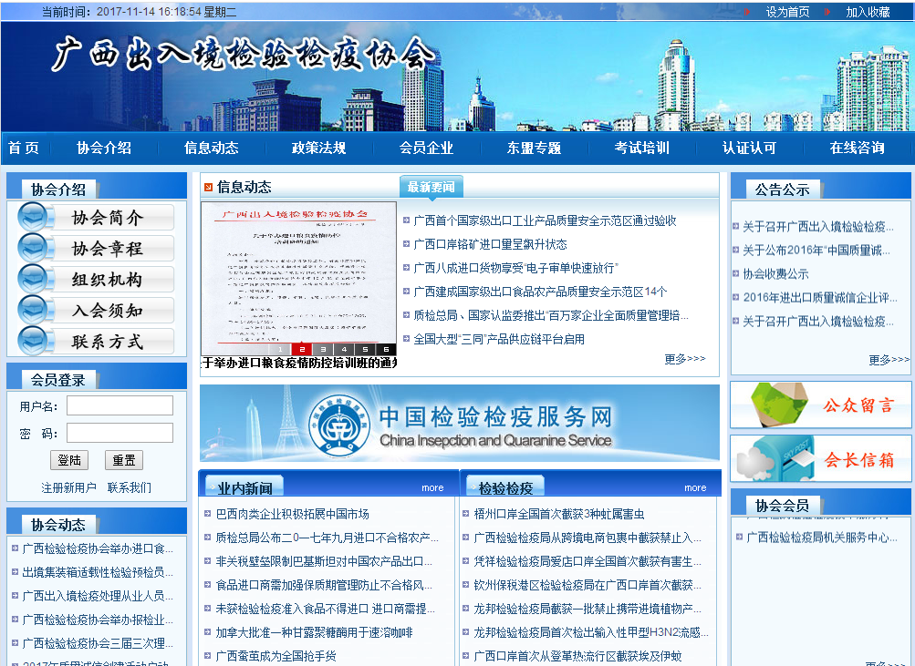Viewport: 915px width, 666px height.
Task: Open 广西检验检疫协会三届三次理... link
Action: [98, 643]
